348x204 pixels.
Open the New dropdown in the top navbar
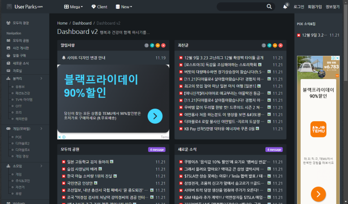coord(124,7)
